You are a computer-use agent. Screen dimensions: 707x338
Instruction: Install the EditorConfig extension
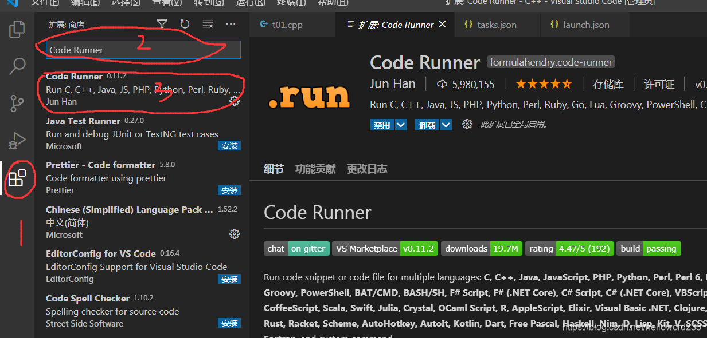229,279
